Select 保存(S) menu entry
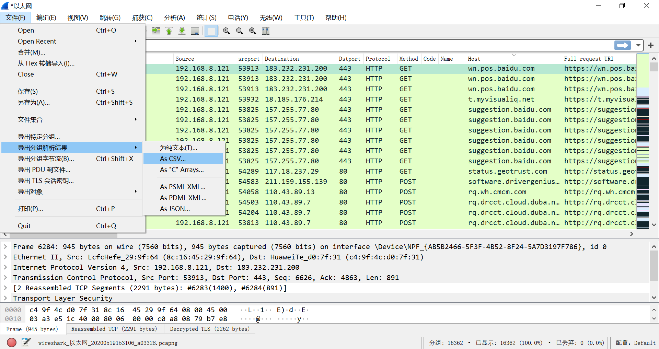Screen dimensions: 659x349 click(x=72, y=91)
